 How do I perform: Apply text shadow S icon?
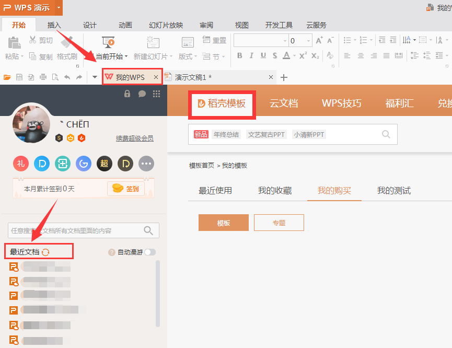pos(275,55)
